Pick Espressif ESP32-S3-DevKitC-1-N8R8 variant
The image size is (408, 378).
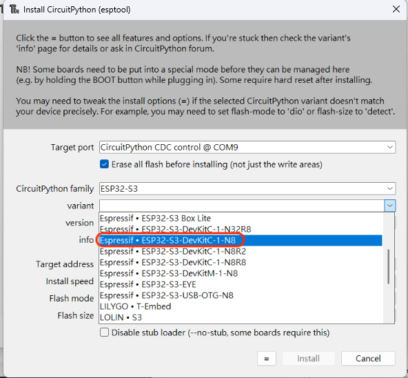[241, 262]
